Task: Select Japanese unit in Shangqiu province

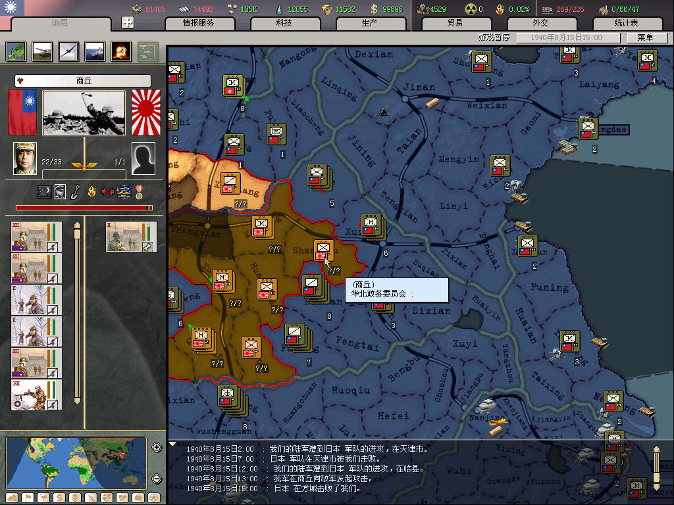Action: pos(323,251)
